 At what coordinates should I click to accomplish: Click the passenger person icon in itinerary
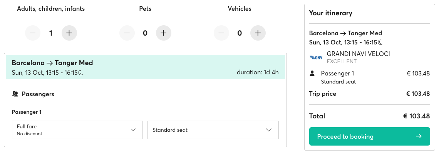pos(312,74)
